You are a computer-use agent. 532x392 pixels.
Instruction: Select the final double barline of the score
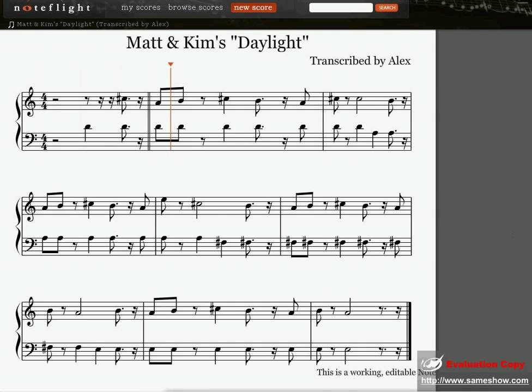tap(409, 331)
